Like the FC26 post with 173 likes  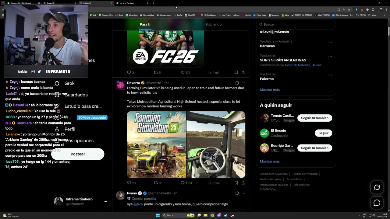click(186, 72)
